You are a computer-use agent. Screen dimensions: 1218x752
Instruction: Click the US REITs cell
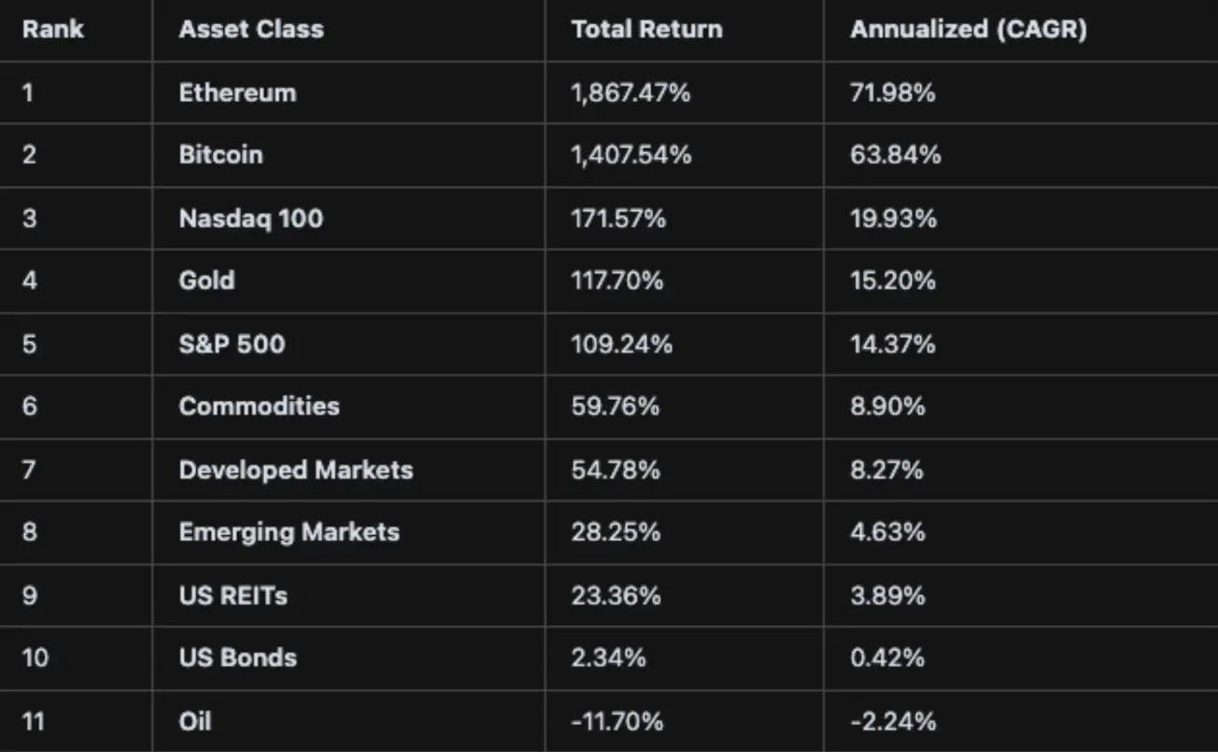(233, 595)
